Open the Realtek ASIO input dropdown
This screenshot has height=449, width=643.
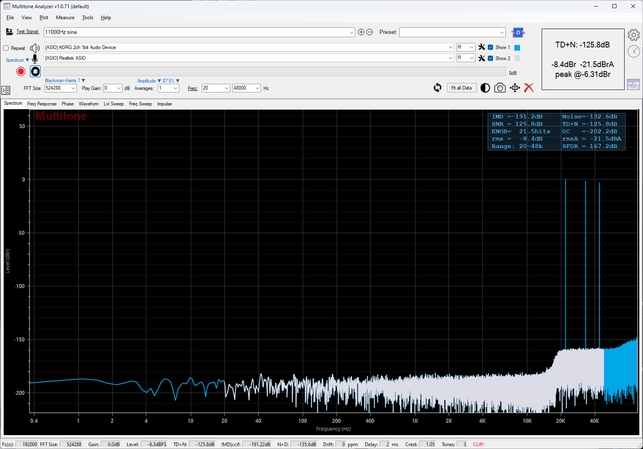point(450,58)
